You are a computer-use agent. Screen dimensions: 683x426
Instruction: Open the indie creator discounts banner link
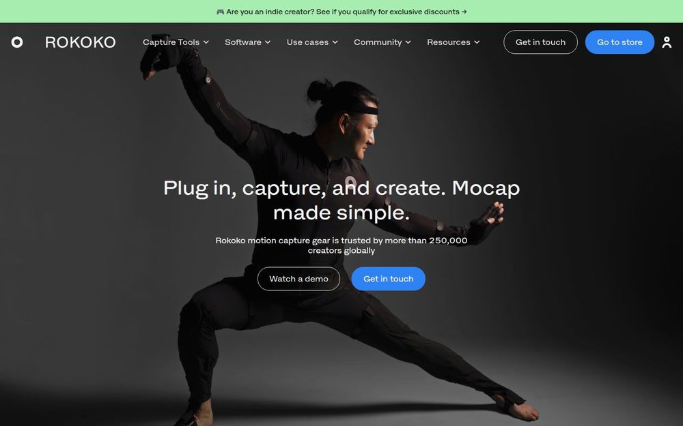coord(341,12)
